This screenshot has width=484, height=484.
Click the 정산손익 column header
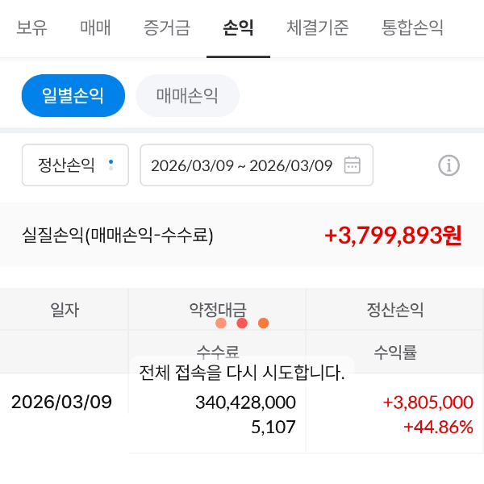point(395,310)
